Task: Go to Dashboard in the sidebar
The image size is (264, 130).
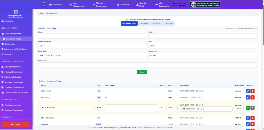Action: tap(8, 21)
